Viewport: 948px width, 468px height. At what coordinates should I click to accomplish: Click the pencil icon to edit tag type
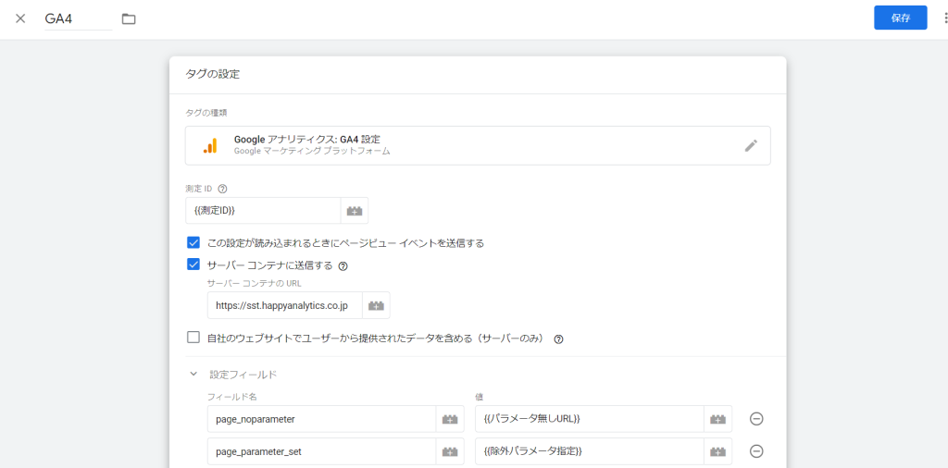[x=751, y=145]
